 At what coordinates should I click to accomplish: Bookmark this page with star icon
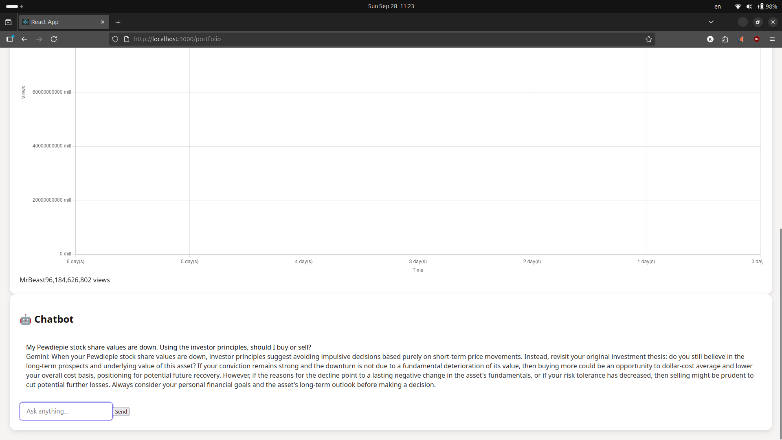[x=649, y=39]
